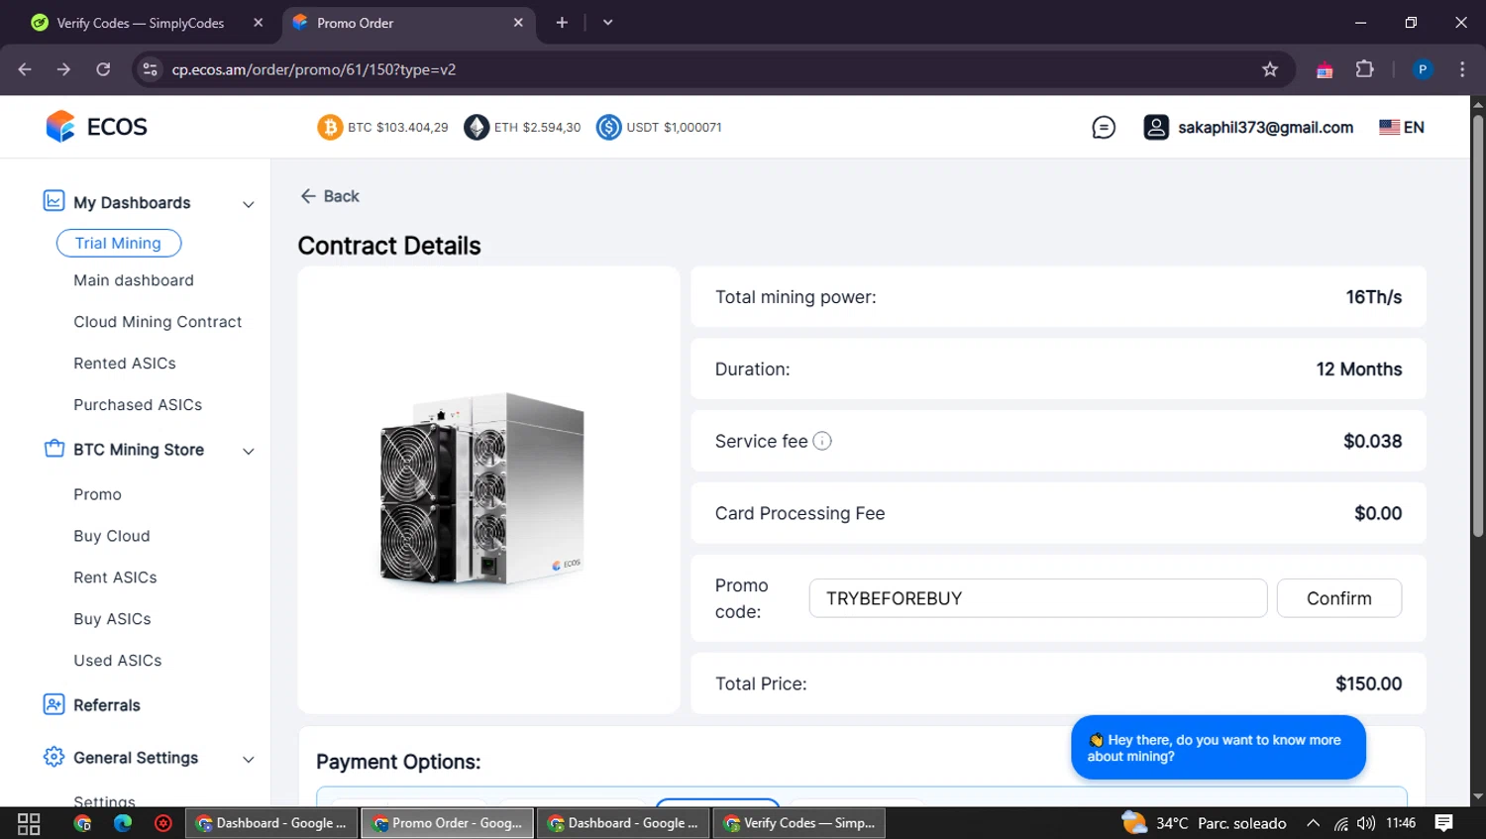Click the Back link above Contract Details
Image resolution: width=1486 pixels, height=839 pixels.
click(330, 196)
